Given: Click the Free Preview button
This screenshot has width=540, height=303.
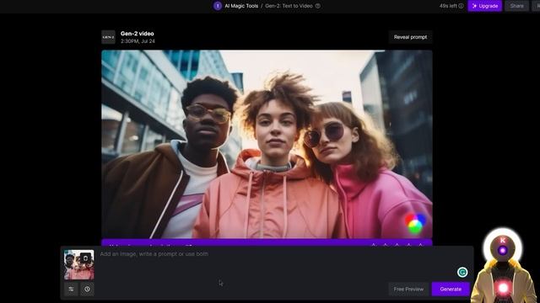Looking at the screenshot, I should (x=408, y=289).
